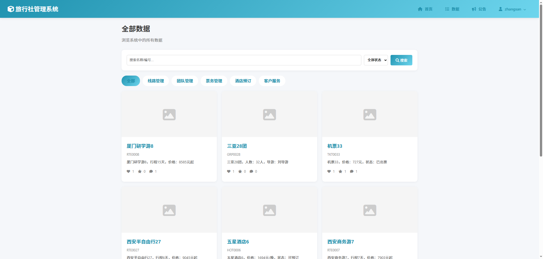
Task: Click the user avatar icon beside zhangsan
Action: tap(500, 9)
